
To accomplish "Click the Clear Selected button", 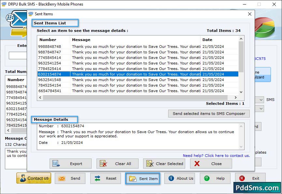I will click(164, 163).
